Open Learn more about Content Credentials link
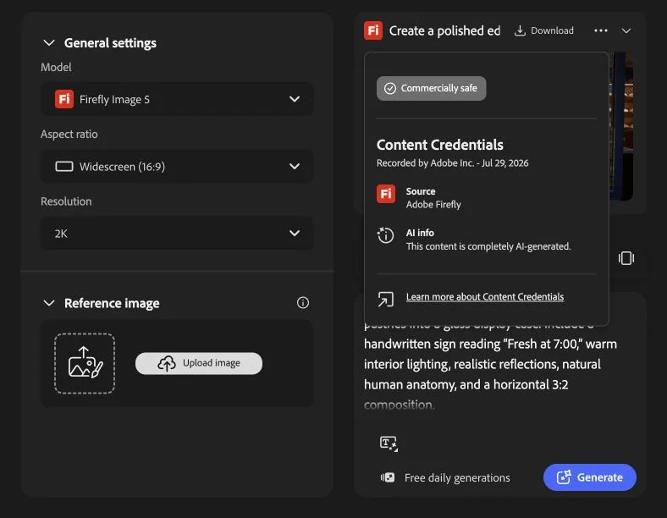 [x=485, y=297]
